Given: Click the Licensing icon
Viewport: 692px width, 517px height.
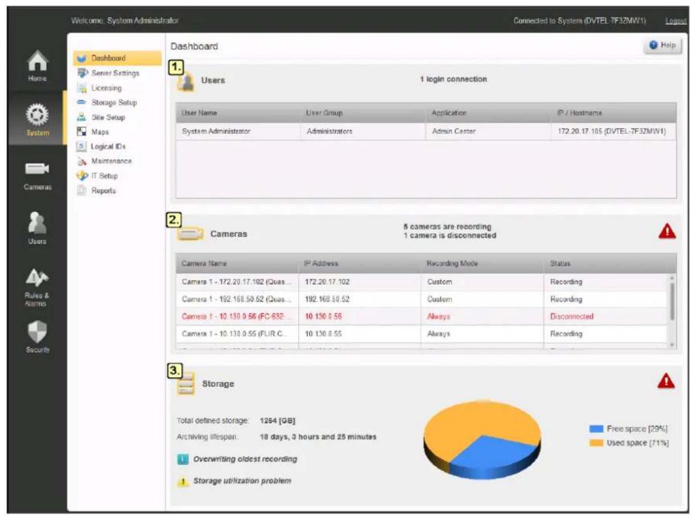Looking at the screenshot, I should click(x=82, y=88).
